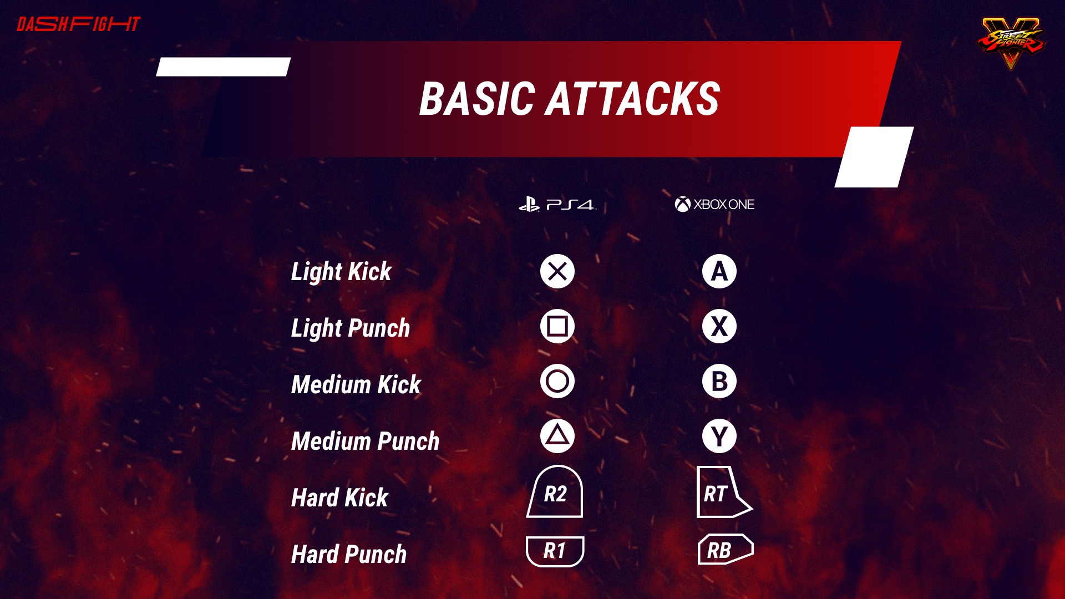Click the Xbox One A button for Light Kick
Screen dimensions: 1065x599
pyautogui.click(x=717, y=271)
